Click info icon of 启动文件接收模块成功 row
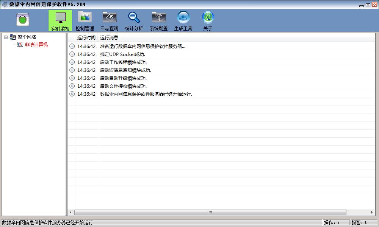The width and height of the screenshot is (379, 227). coord(72,86)
